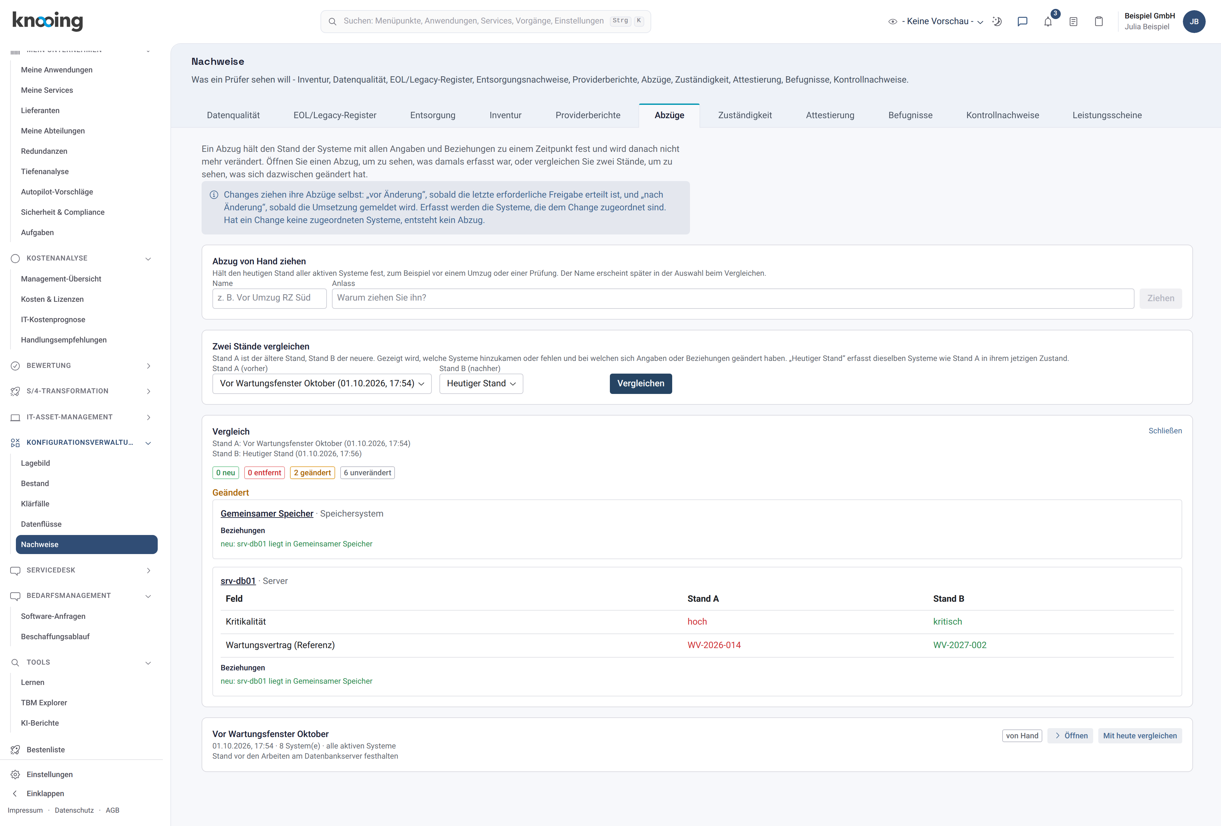1221x826 pixels.
Task: Click Schließen to close the comparison
Action: tap(1165, 431)
